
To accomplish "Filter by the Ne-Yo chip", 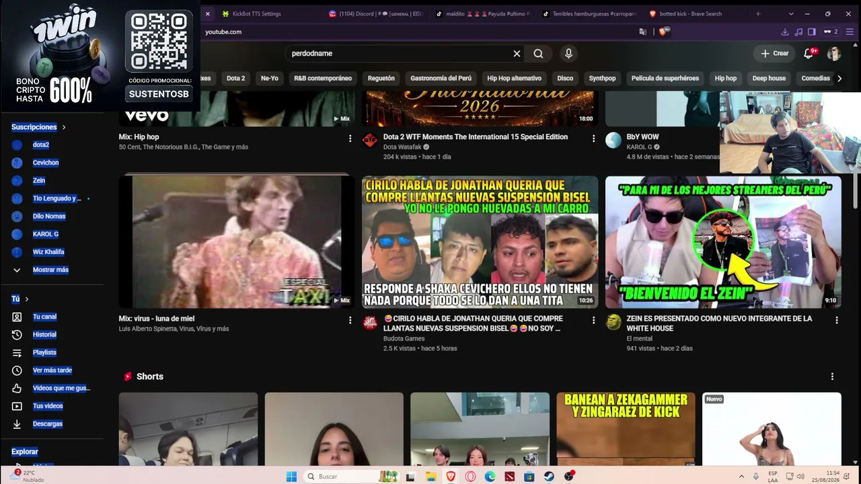I will (x=270, y=78).
